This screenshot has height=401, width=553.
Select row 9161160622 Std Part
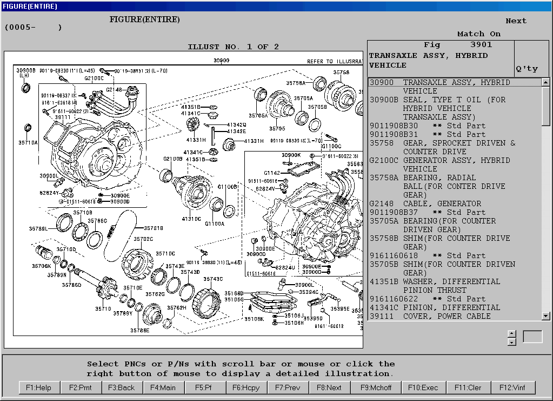(455, 299)
